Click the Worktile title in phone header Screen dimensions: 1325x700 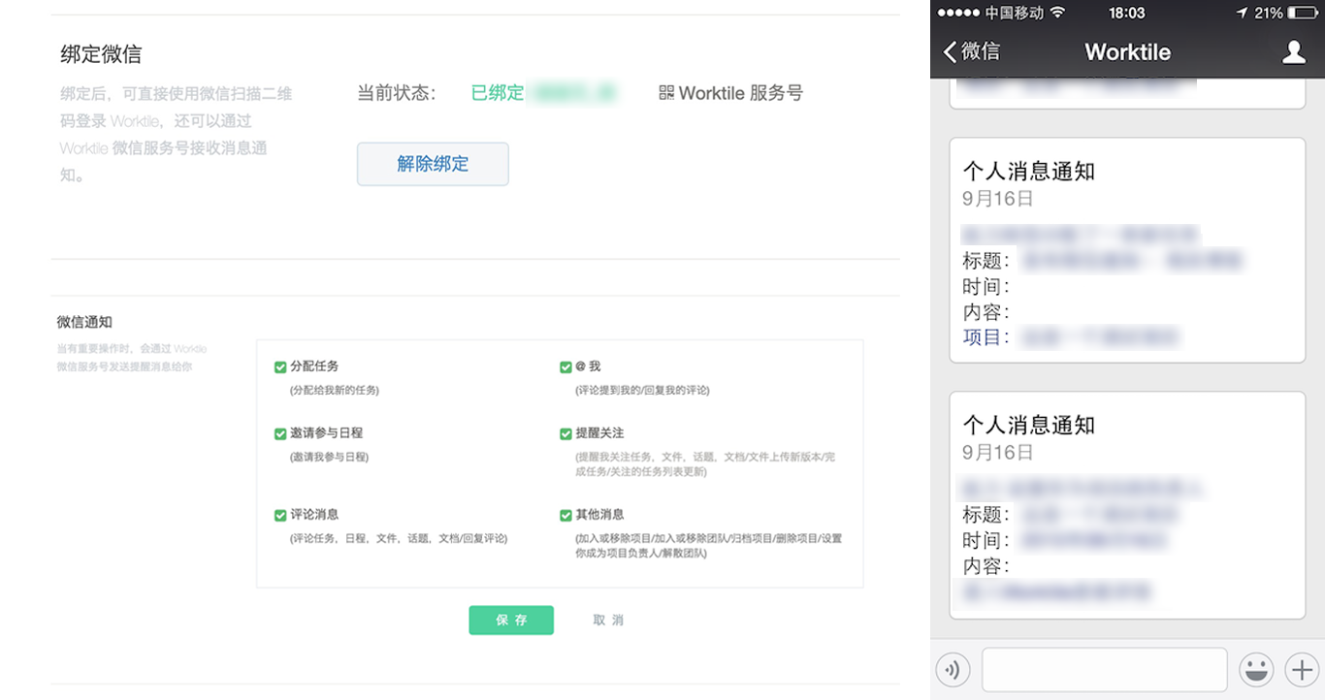pos(1127,52)
